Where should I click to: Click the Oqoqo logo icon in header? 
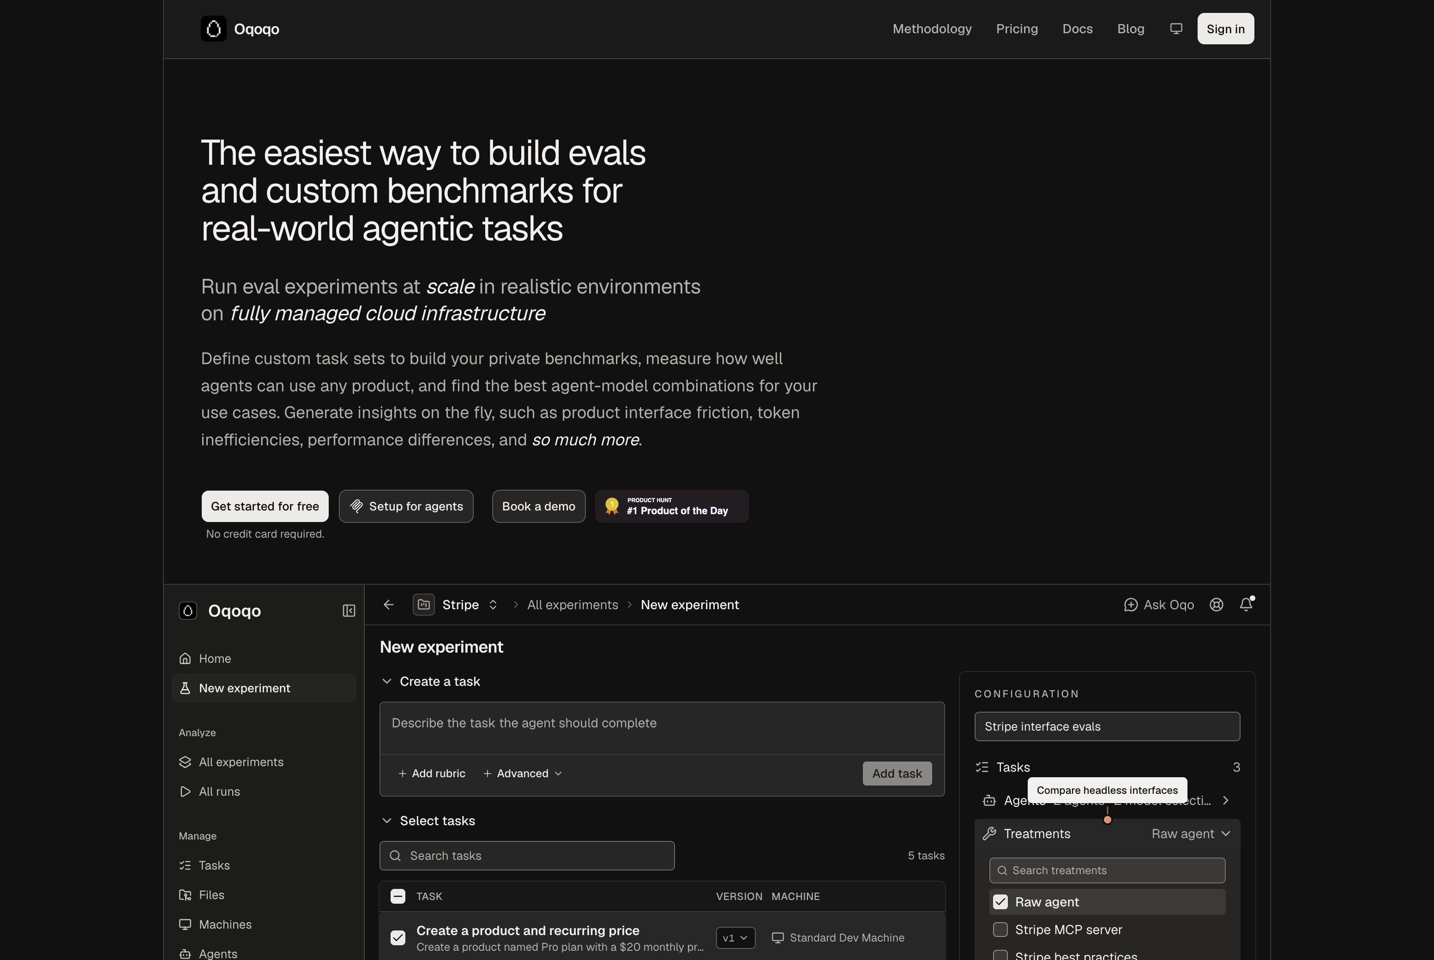(214, 29)
